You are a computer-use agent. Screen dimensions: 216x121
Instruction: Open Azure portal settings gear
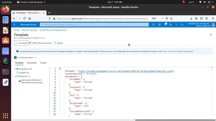pyautogui.click(x=170, y=25)
